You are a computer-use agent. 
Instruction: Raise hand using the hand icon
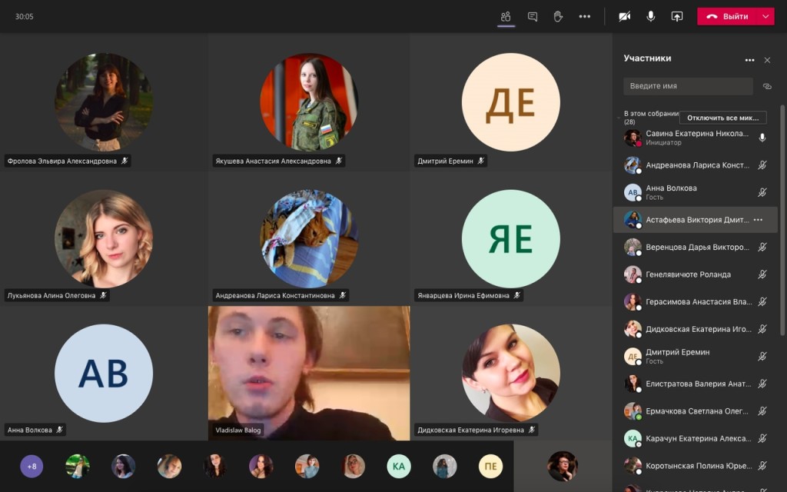tap(558, 17)
